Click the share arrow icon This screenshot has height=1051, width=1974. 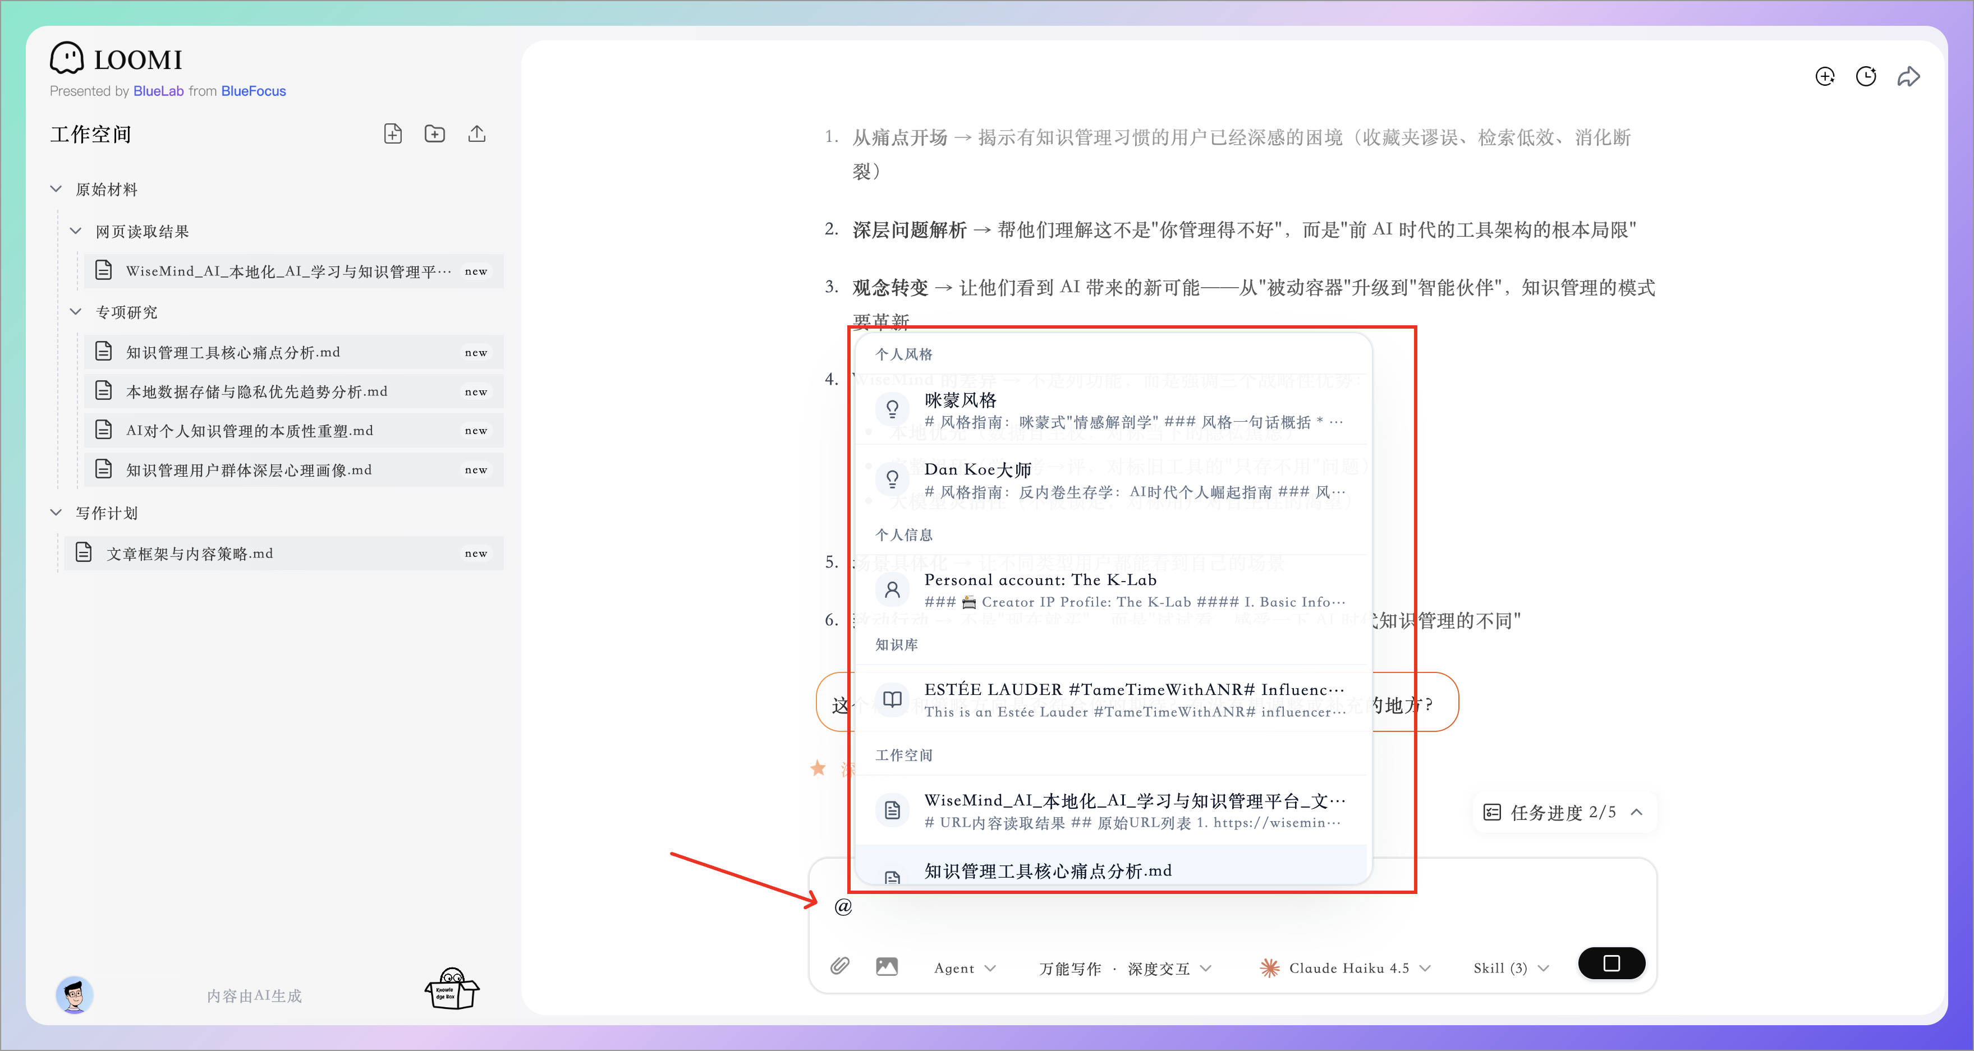pyautogui.click(x=1908, y=77)
